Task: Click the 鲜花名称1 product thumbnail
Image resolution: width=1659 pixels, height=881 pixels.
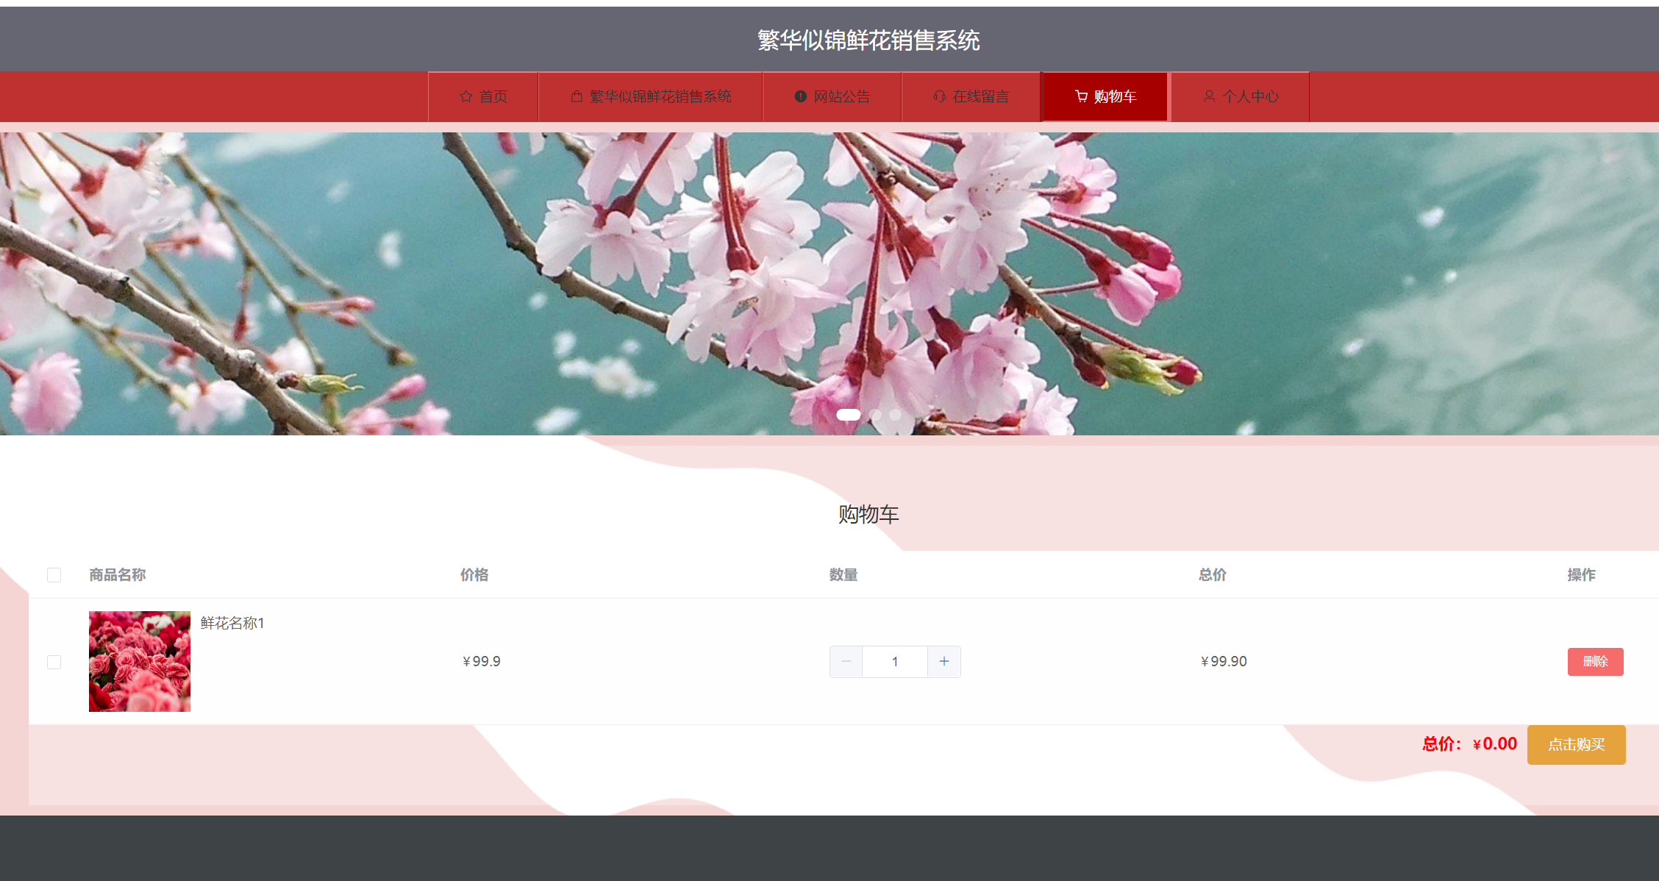Action: pyautogui.click(x=139, y=661)
